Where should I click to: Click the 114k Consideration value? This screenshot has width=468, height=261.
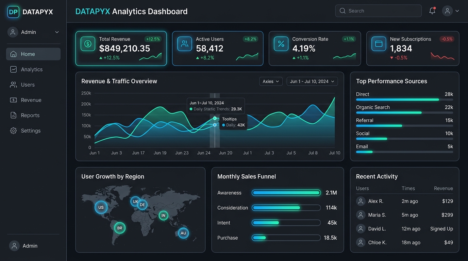click(x=331, y=208)
